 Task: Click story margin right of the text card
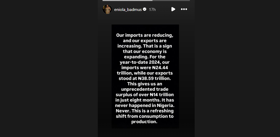tap(187, 77)
